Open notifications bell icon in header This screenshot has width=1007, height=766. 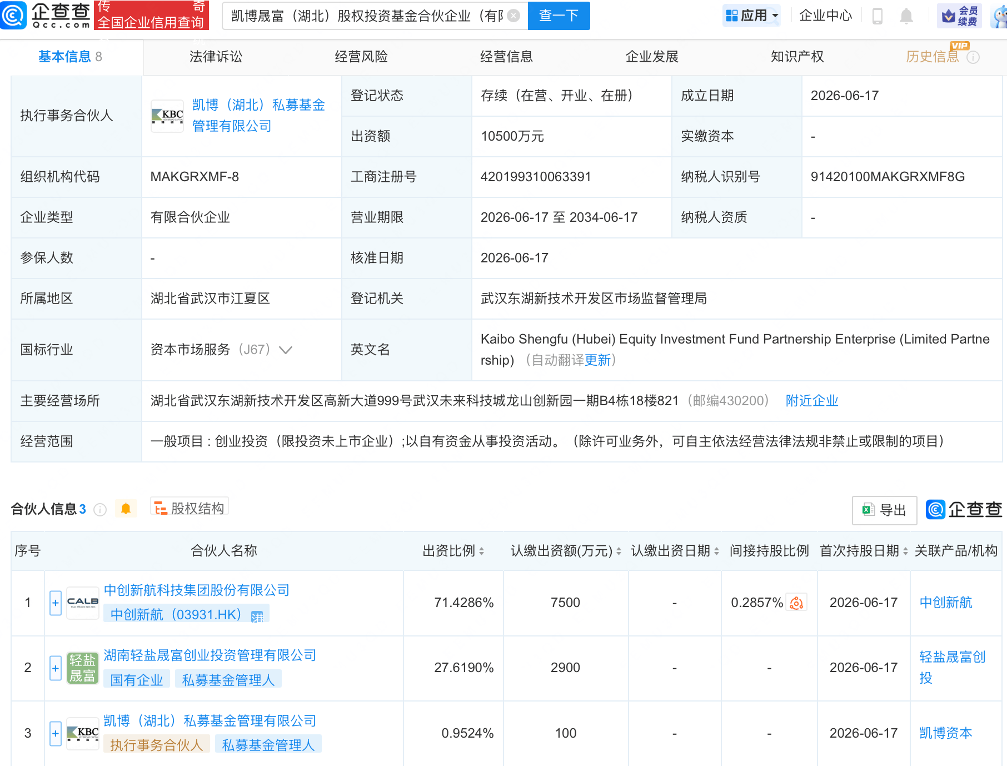pos(906,16)
